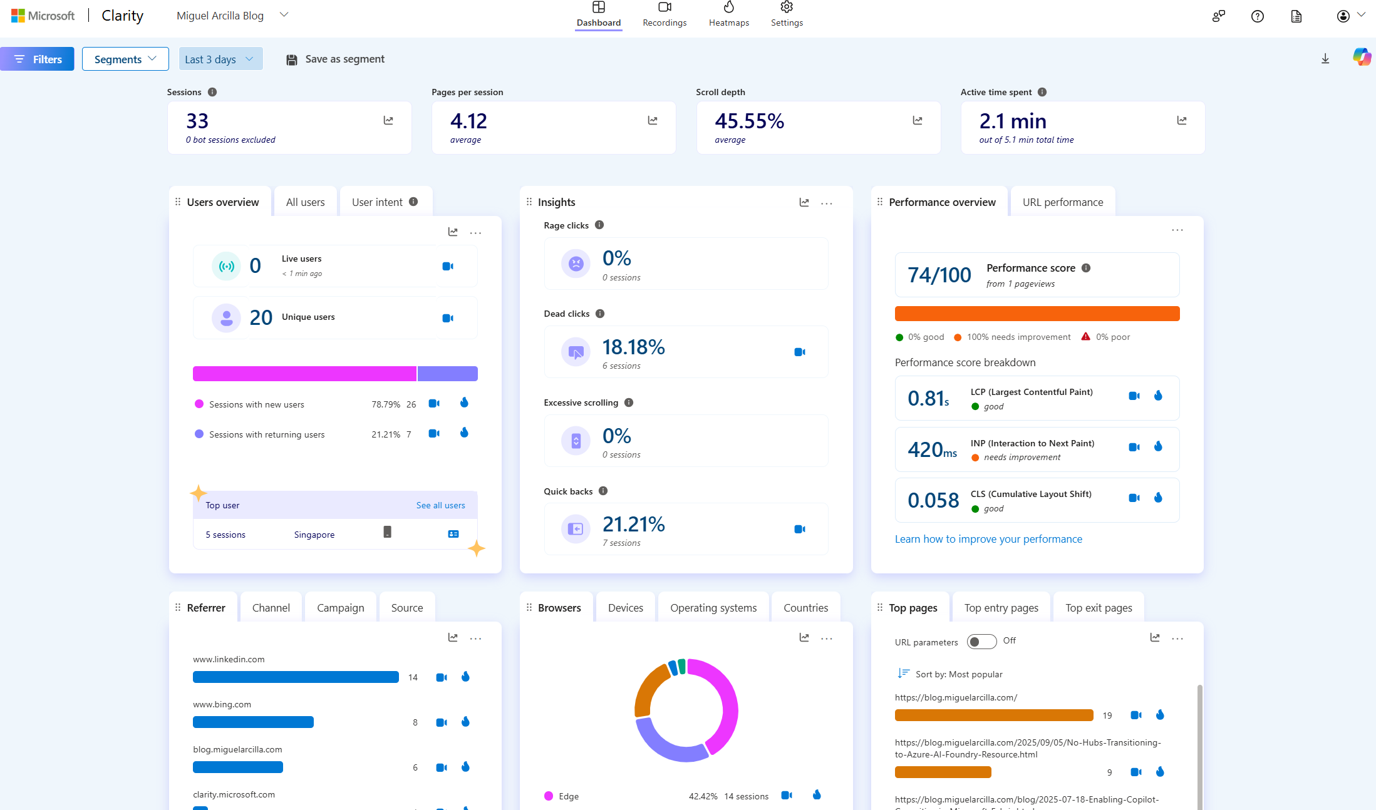Open Users overview more options menu
The image size is (1376, 810).
476,233
